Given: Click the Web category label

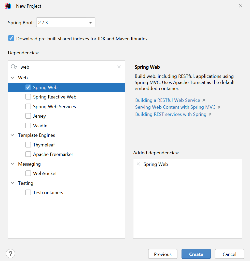Looking at the screenshot, I should tap(23, 78).
